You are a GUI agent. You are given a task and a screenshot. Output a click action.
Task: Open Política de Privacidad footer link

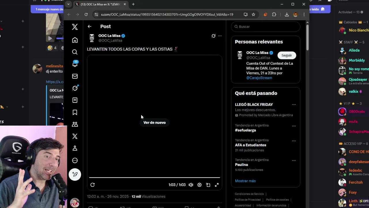[248, 200]
